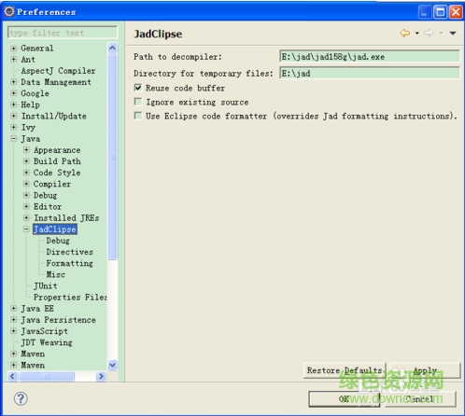Open the back history dropdown arrow
465x416 pixels.
(417, 33)
